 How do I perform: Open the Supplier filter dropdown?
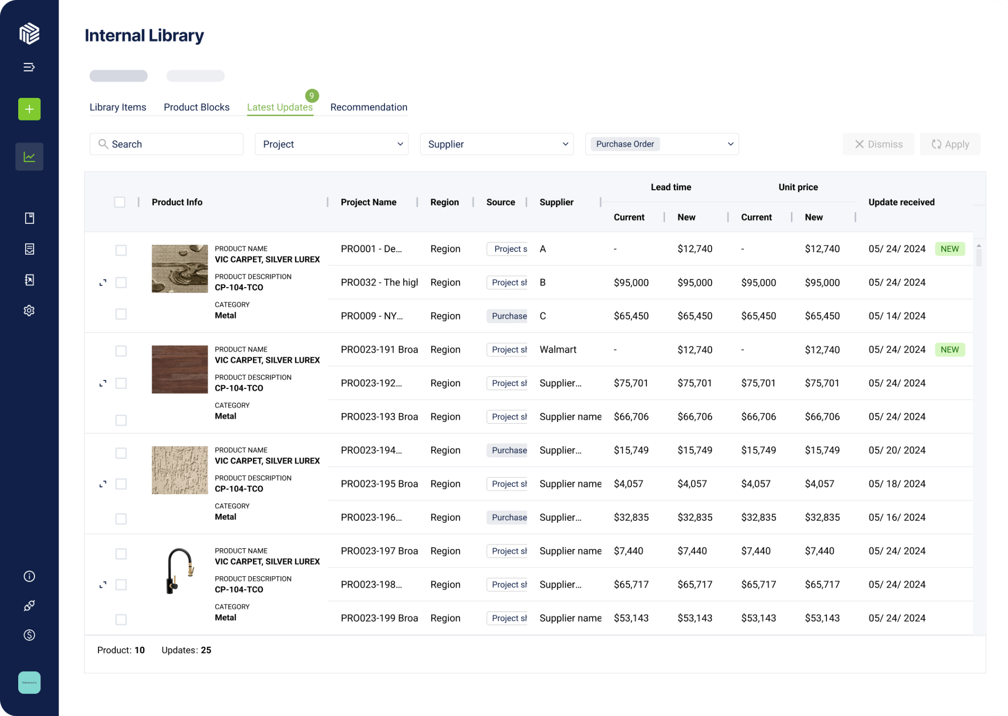tap(496, 144)
